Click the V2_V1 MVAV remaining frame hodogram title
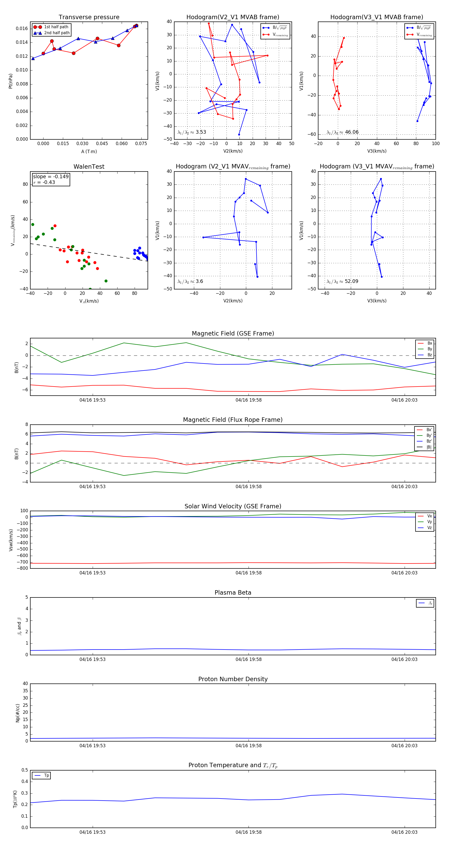This screenshot has height=855, width=466. click(x=233, y=167)
